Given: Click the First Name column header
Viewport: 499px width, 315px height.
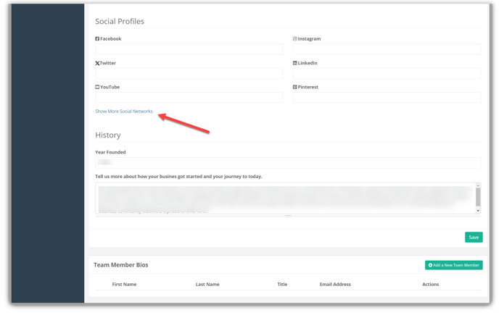Looking at the screenshot, I should click(124, 284).
